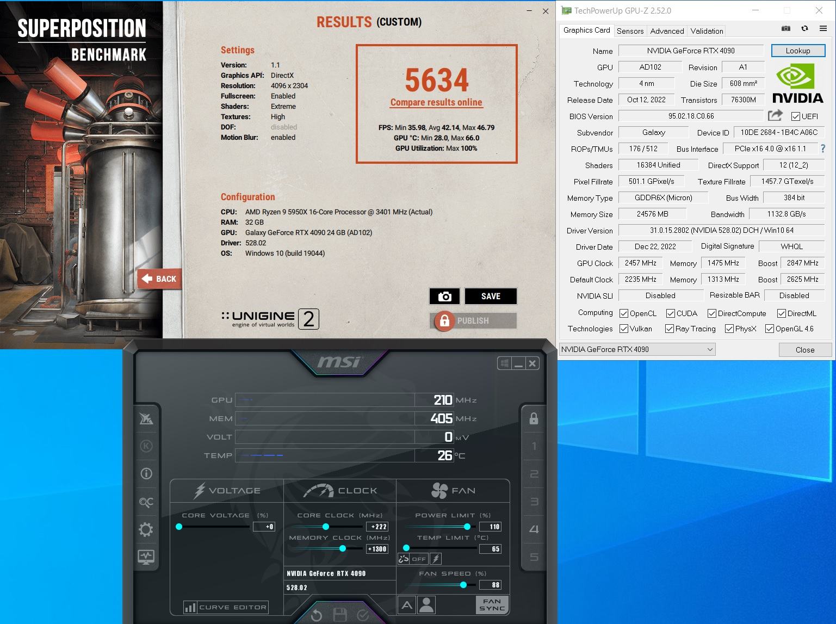This screenshot has width=836, height=624.
Task: Click Afterburner Windows startup icon
Action: 505,363
